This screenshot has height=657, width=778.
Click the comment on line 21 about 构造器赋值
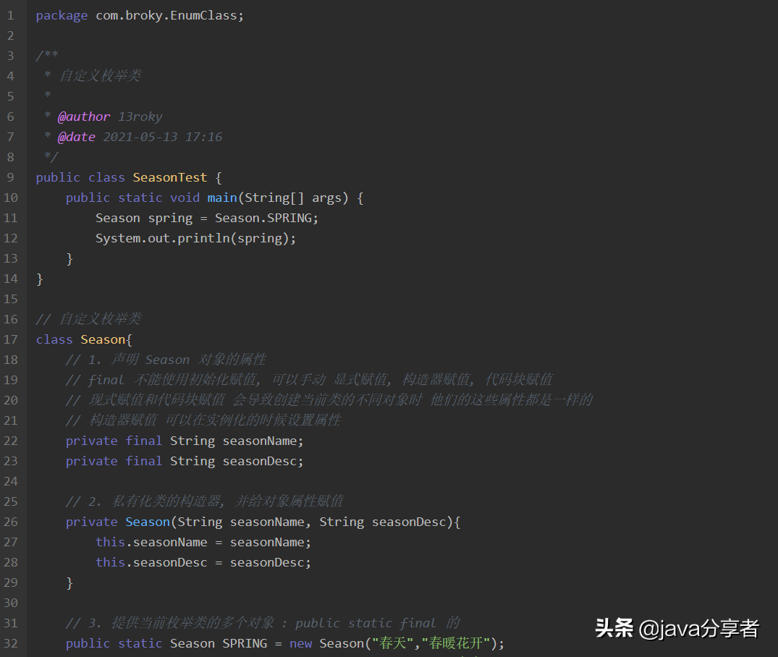[x=203, y=420]
